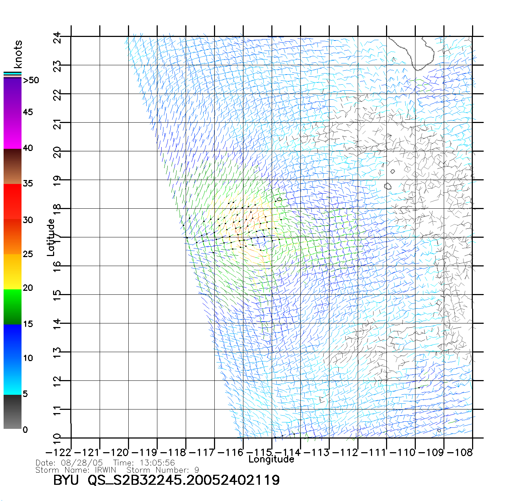Click the small island outline near 18°N, 115°W
The height and width of the screenshot is (502, 509).
279,199
